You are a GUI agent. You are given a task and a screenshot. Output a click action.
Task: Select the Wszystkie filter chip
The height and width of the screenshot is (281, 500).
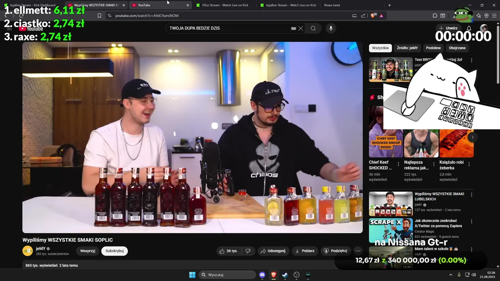380,48
